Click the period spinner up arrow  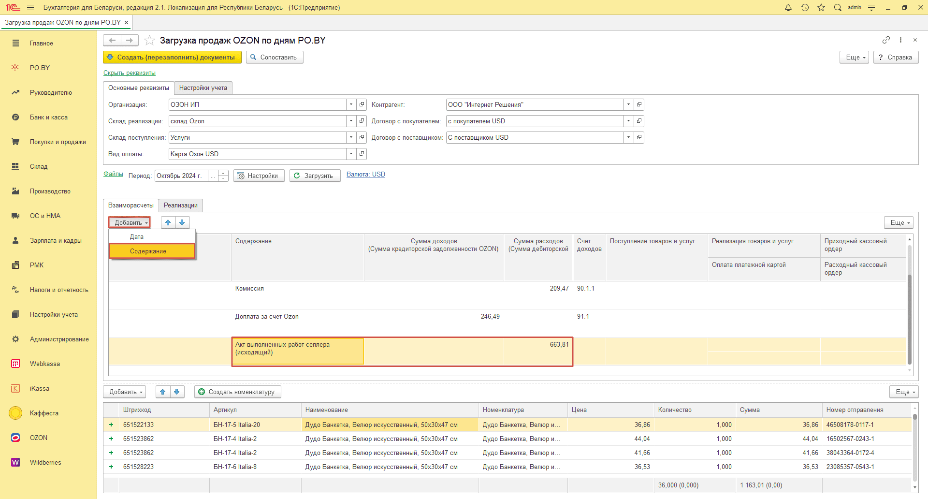(223, 173)
